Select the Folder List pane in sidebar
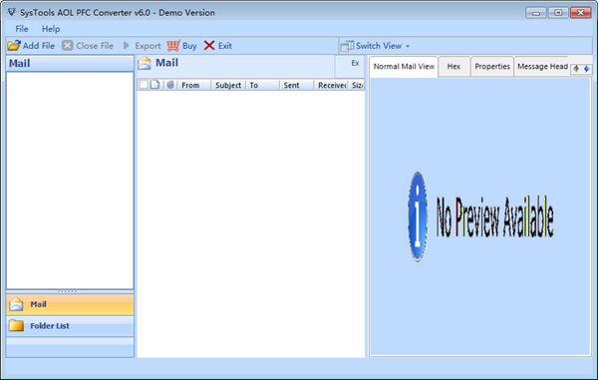598x380 pixels. [x=70, y=326]
